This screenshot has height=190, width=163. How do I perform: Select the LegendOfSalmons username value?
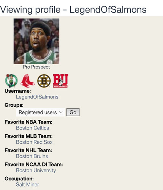coord(37,97)
